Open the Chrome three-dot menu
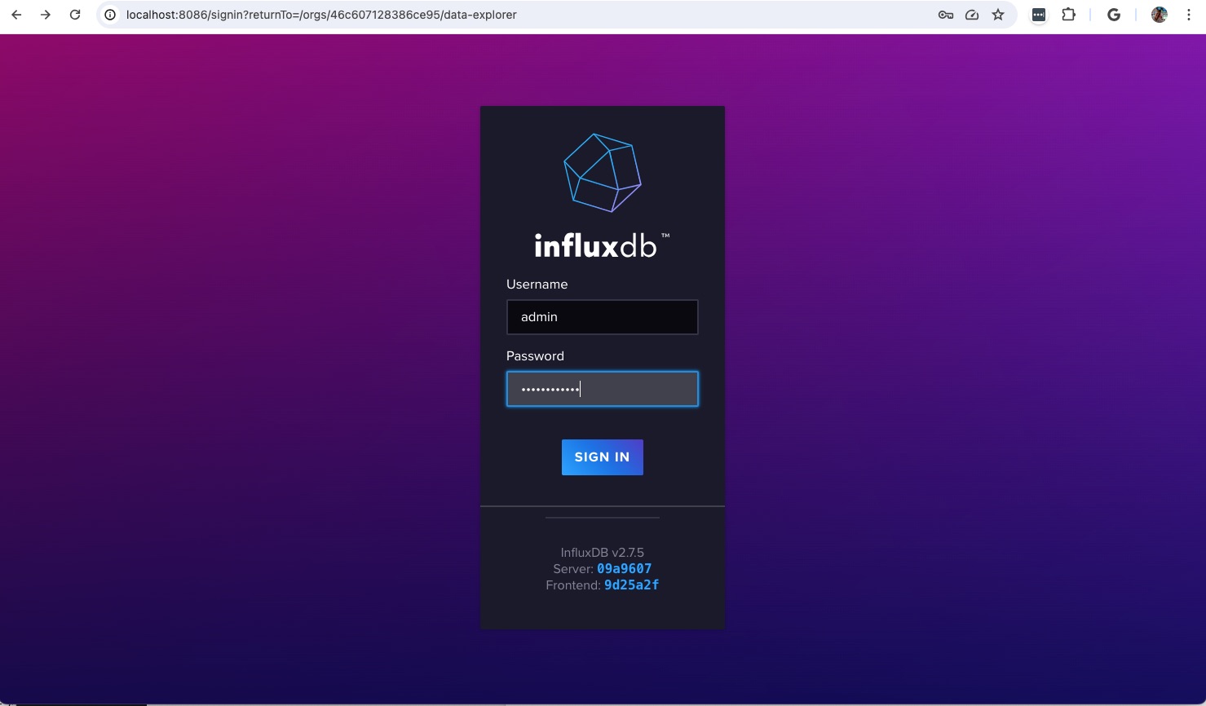Viewport: 1206px width, 706px height. click(1189, 15)
